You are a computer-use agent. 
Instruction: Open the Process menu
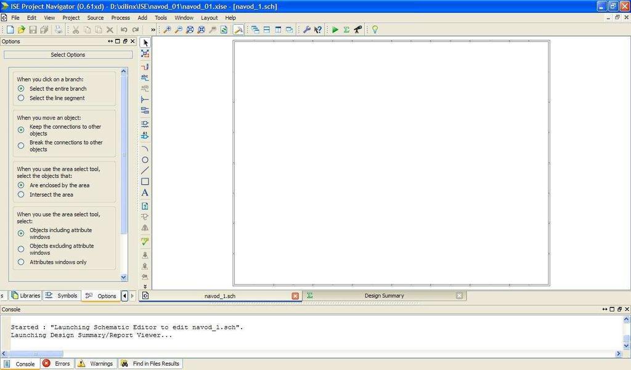(120, 18)
